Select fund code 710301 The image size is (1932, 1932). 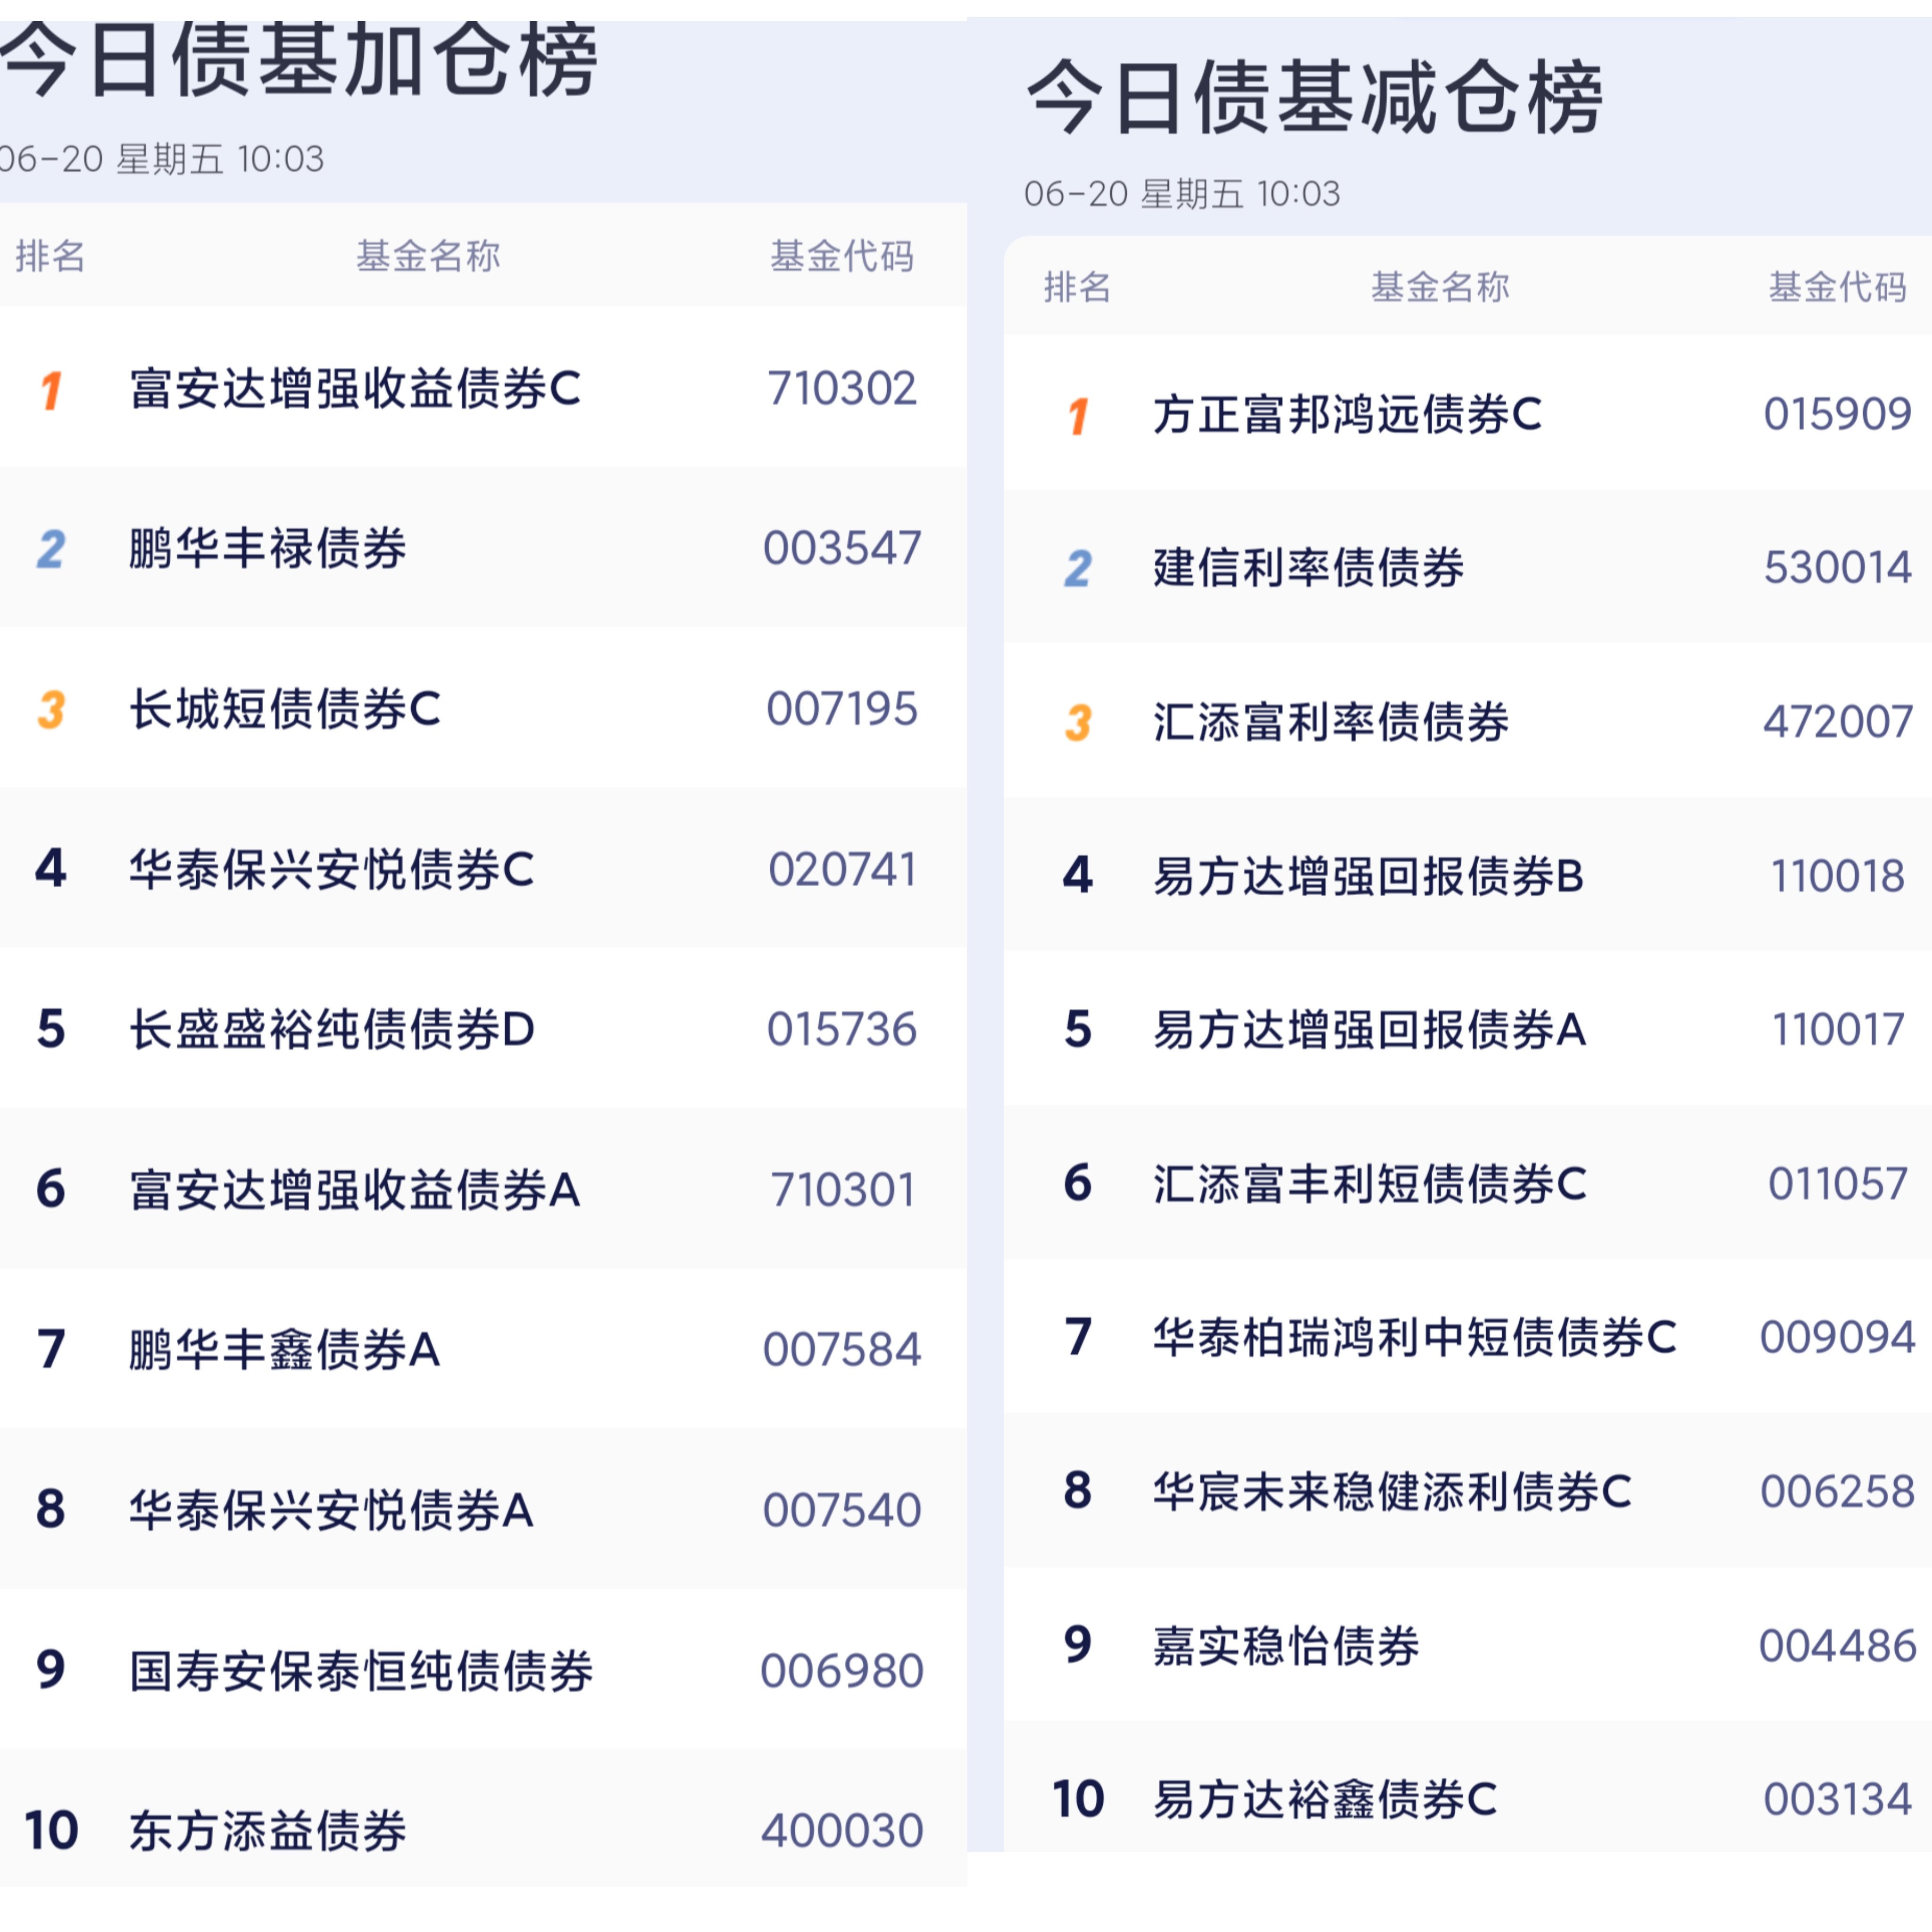point(842,1190)
